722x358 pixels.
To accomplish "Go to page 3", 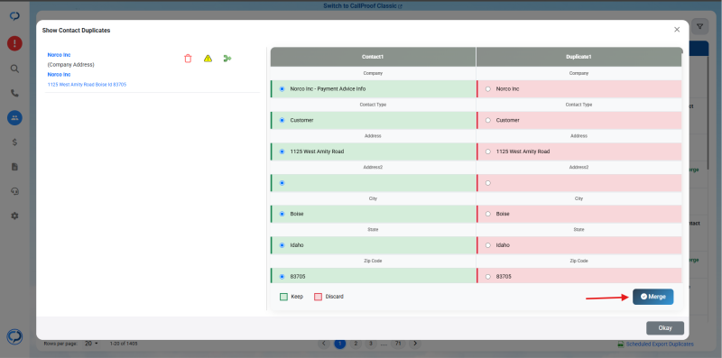I will pyautogui.click(x=371, y=344).
